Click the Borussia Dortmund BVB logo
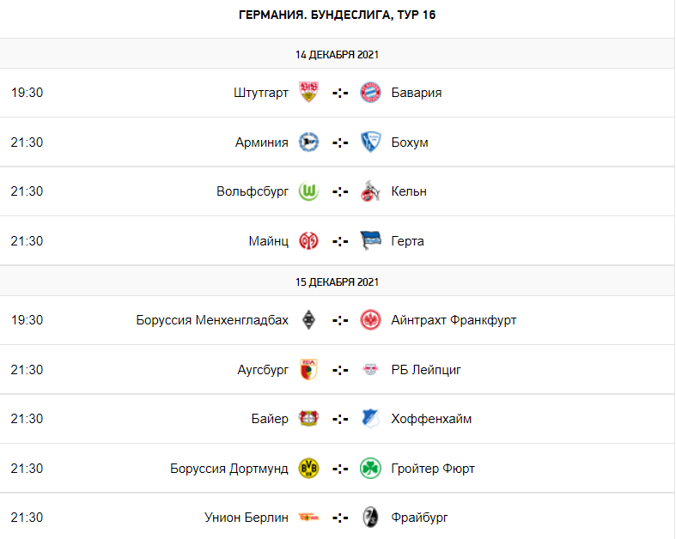This screenshot has width=676, height=539. (x=308, y=469)
